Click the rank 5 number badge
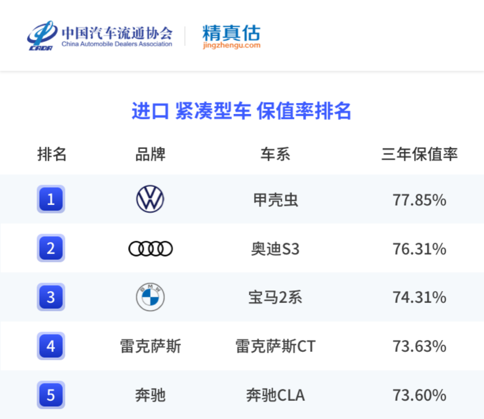The height and width of the screenshot is (419, 484). coord(51,395)
